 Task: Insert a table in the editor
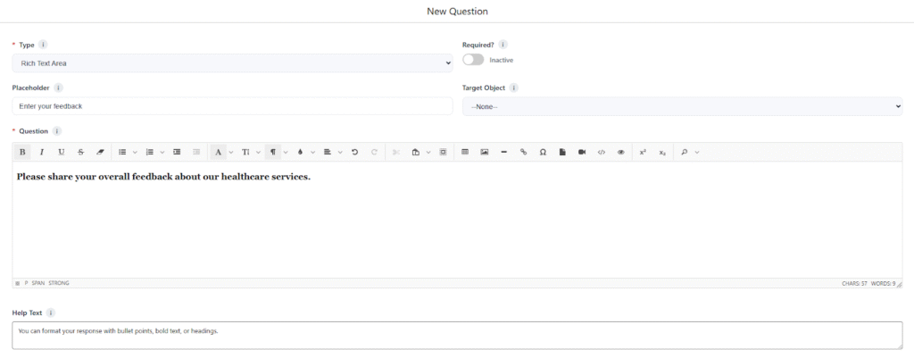(465, 153)
